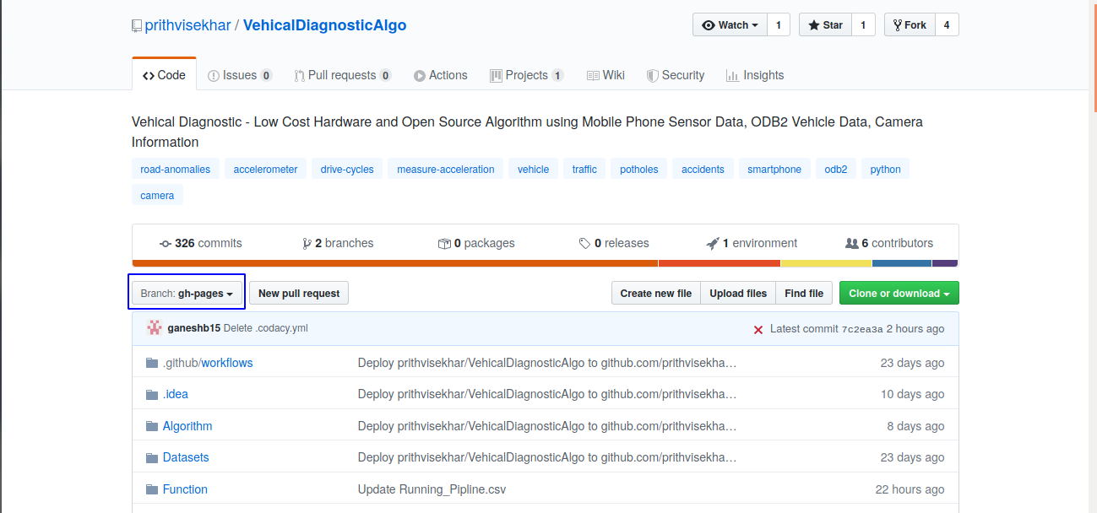The image size is (1097, 513).
Task: Click the releases tag icon
Action: (584, 243)
